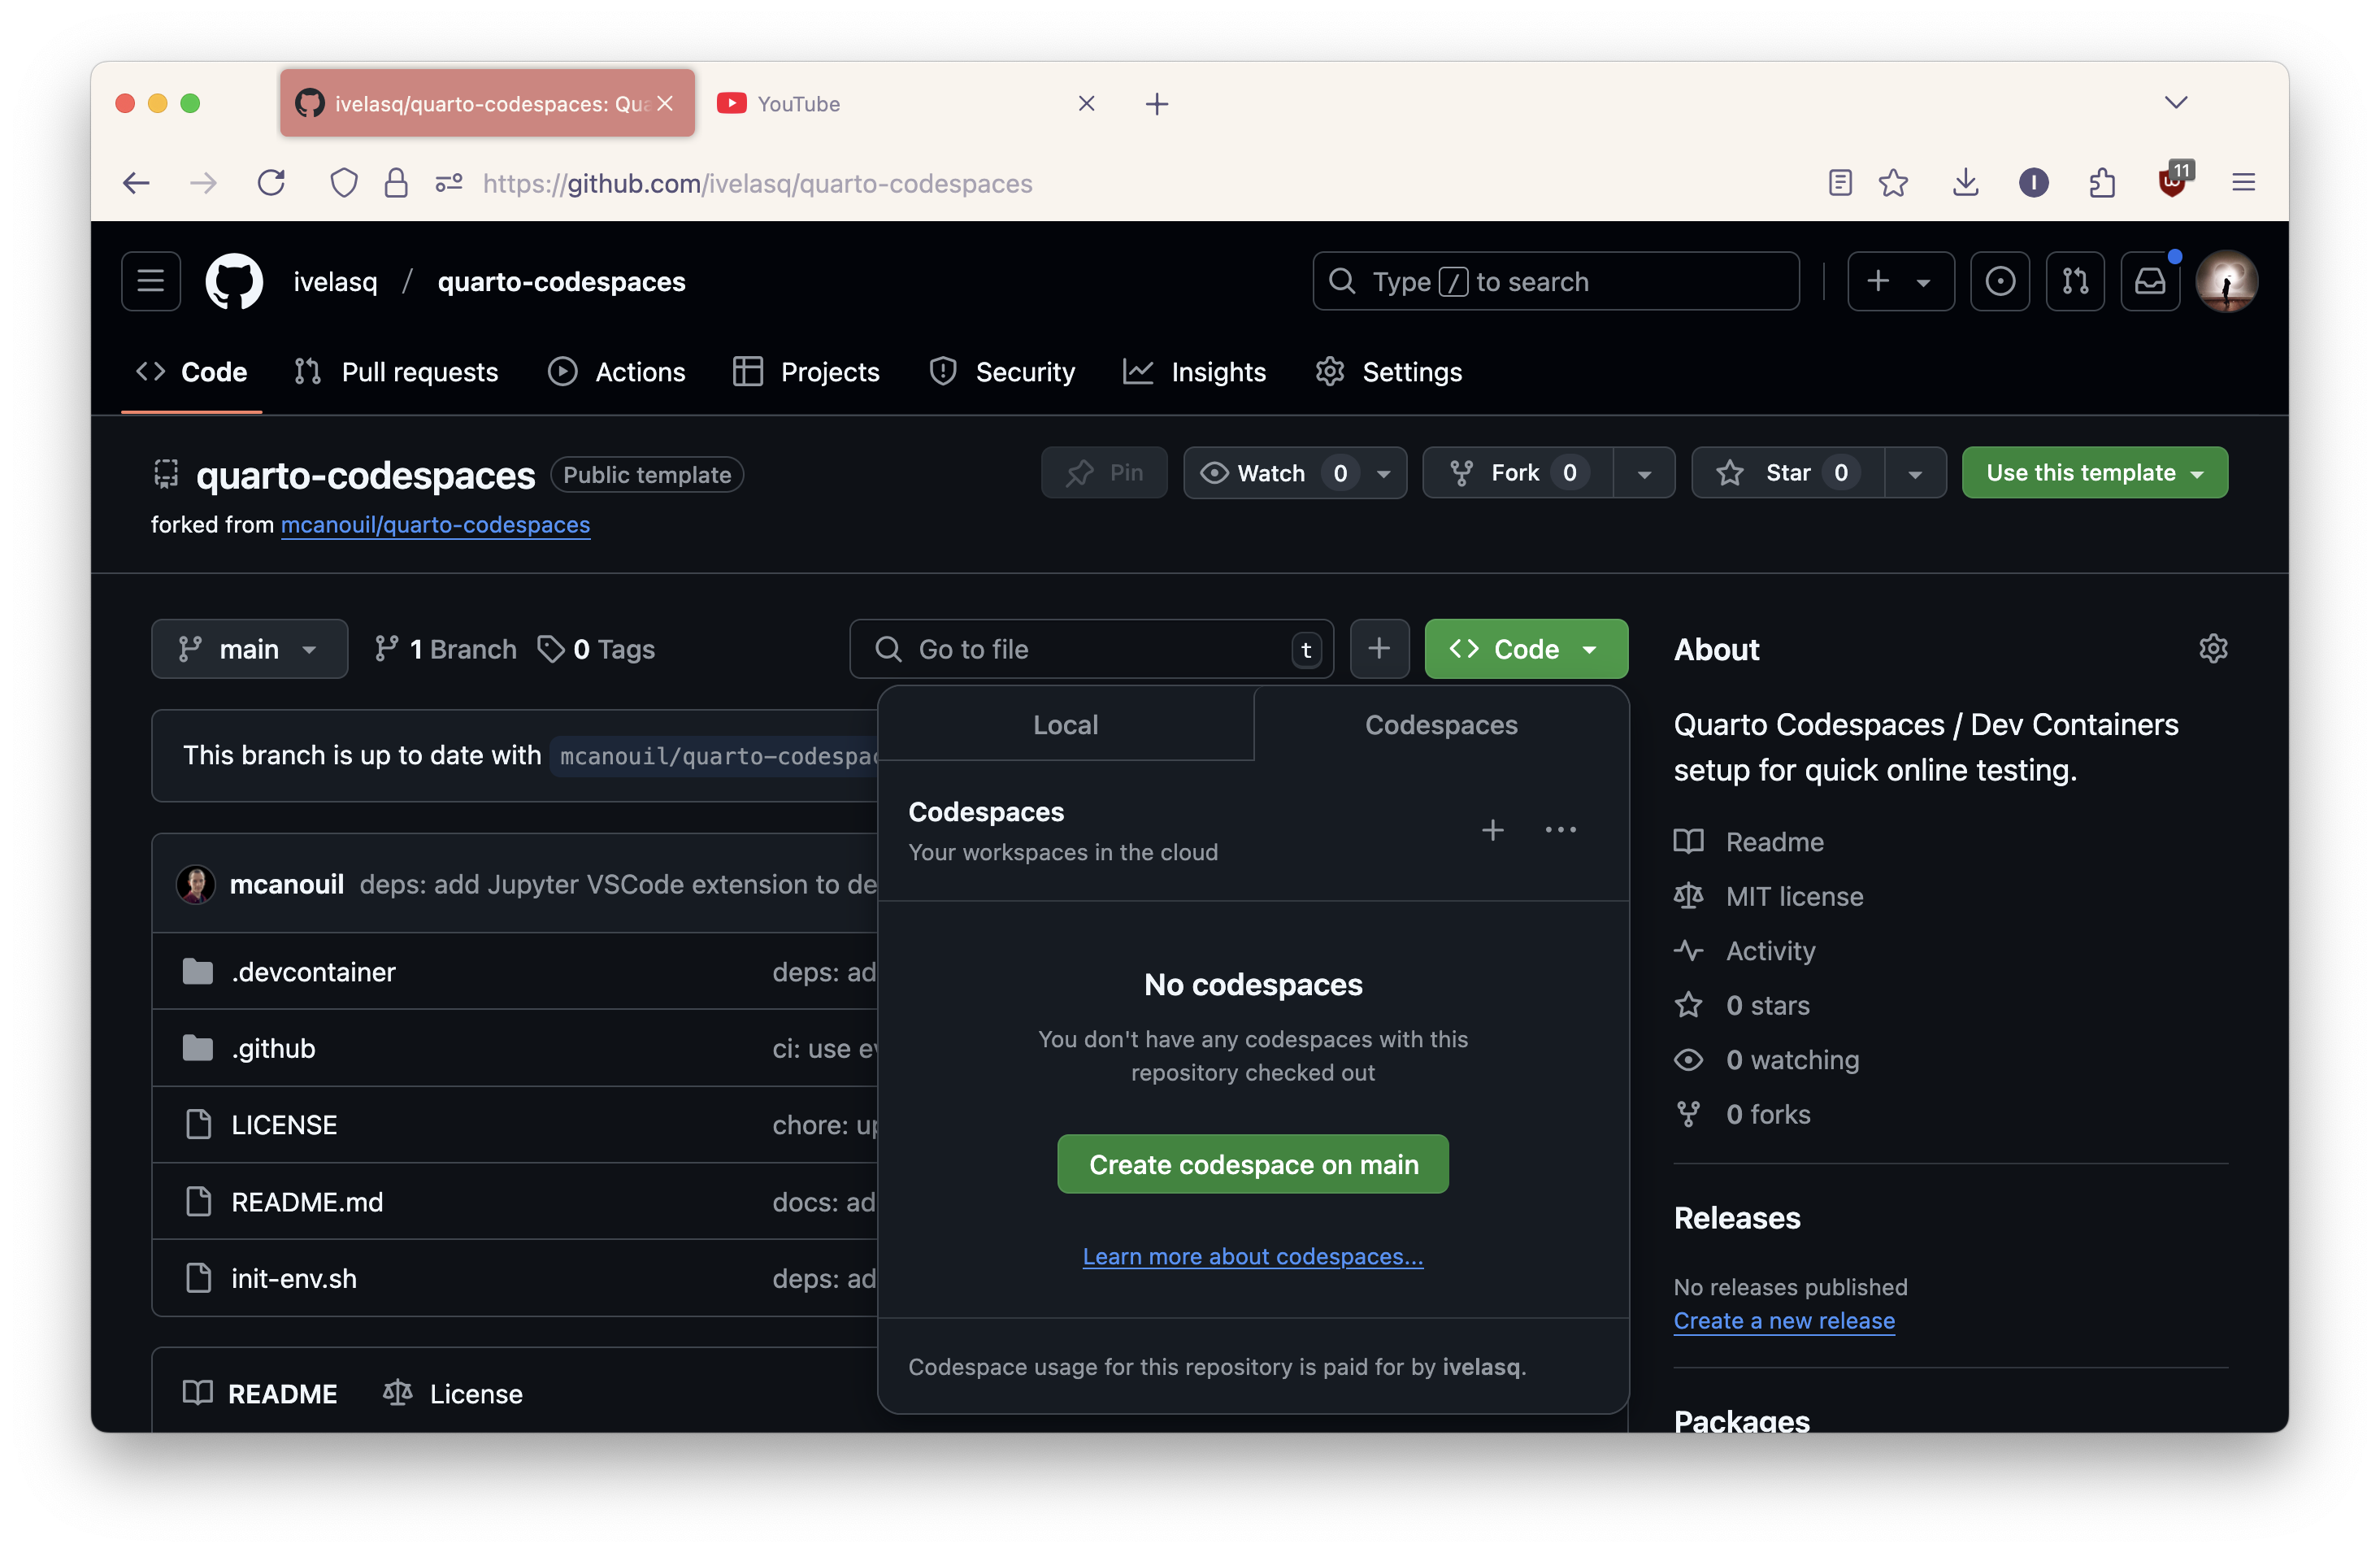Click the Add file plus button
The height and width of the screenshot is (1553, 2380).
click(1379, 649)
